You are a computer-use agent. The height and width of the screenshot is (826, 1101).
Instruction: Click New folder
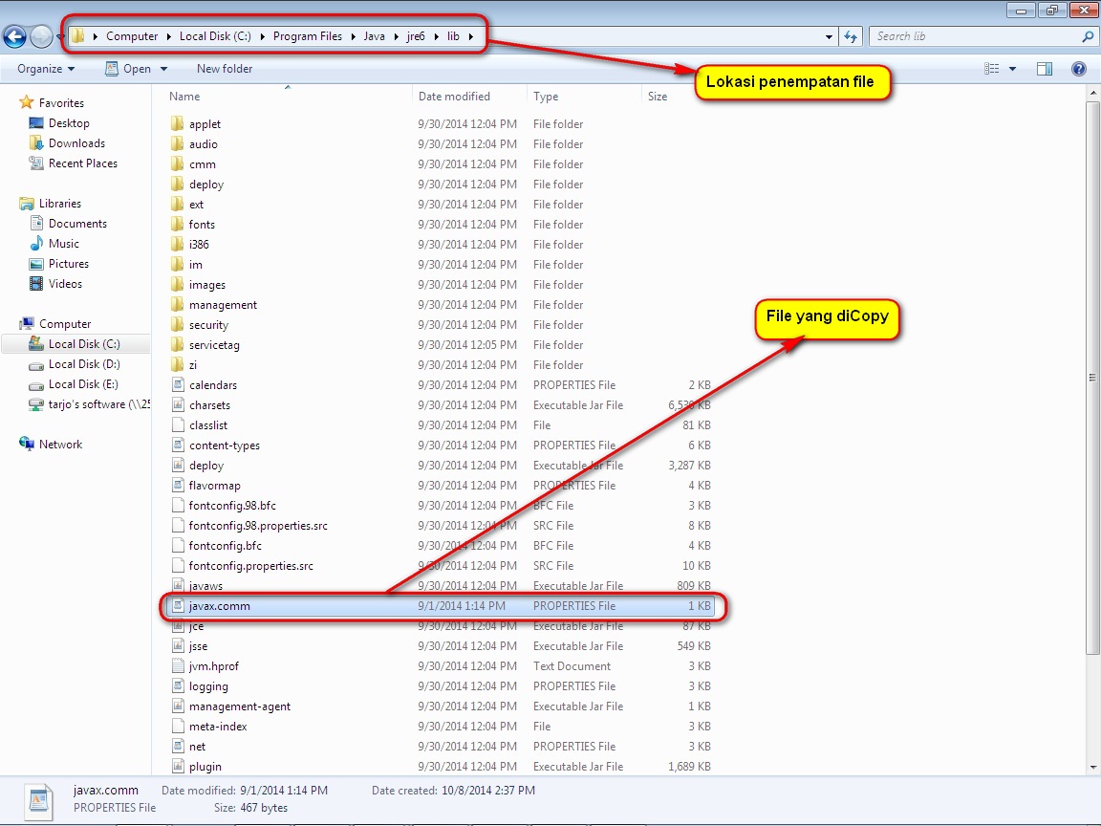[x=225, y=69]
